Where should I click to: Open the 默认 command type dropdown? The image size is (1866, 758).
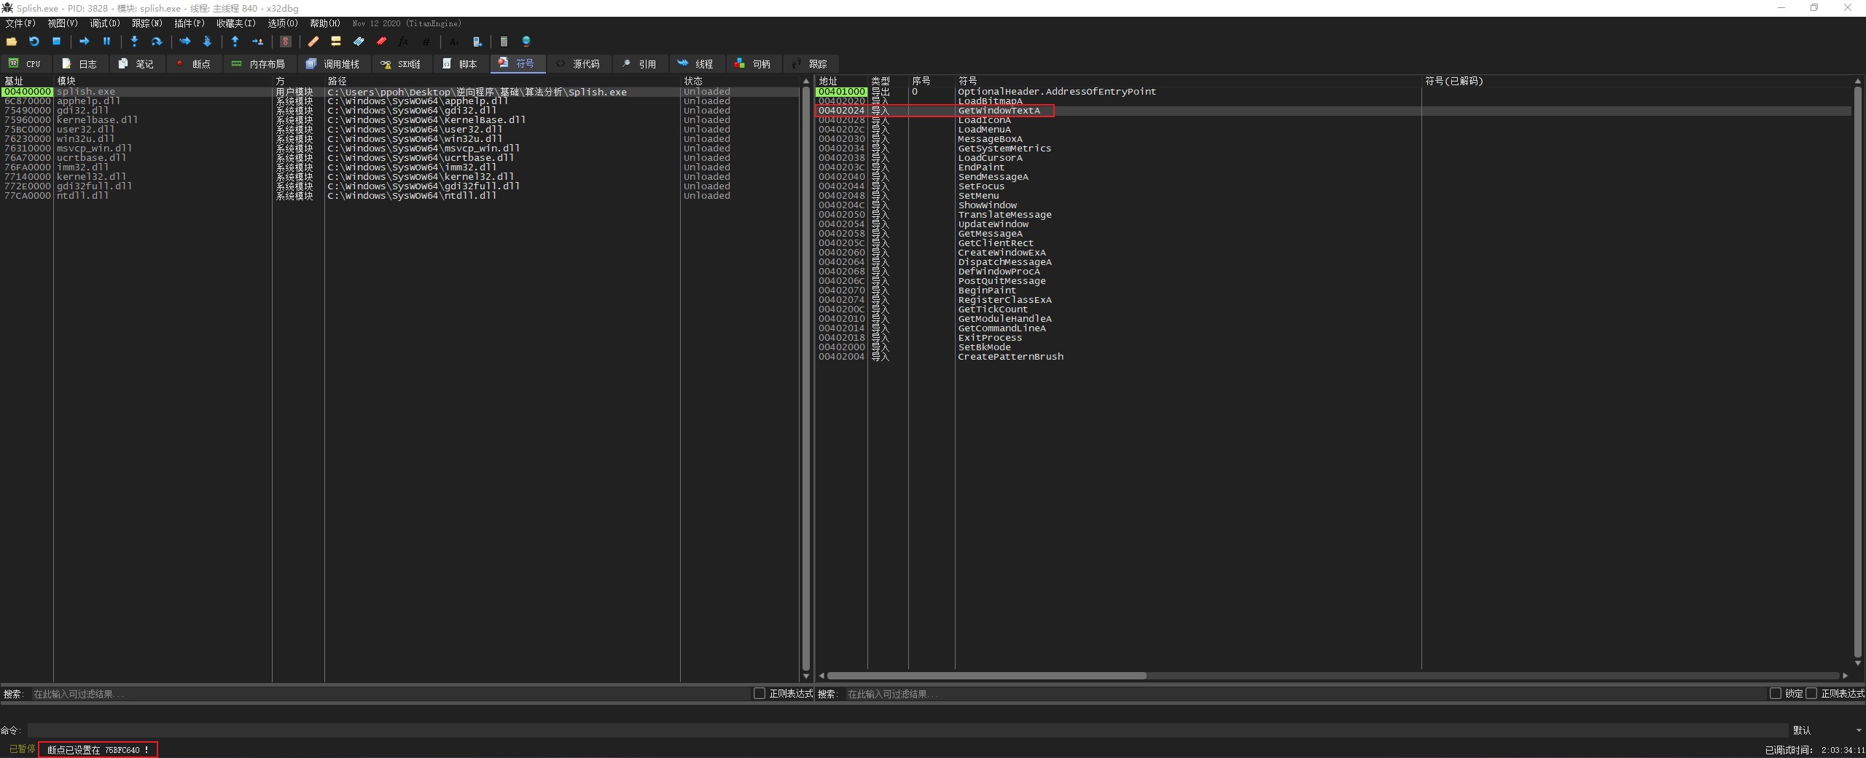[1827, 730]
